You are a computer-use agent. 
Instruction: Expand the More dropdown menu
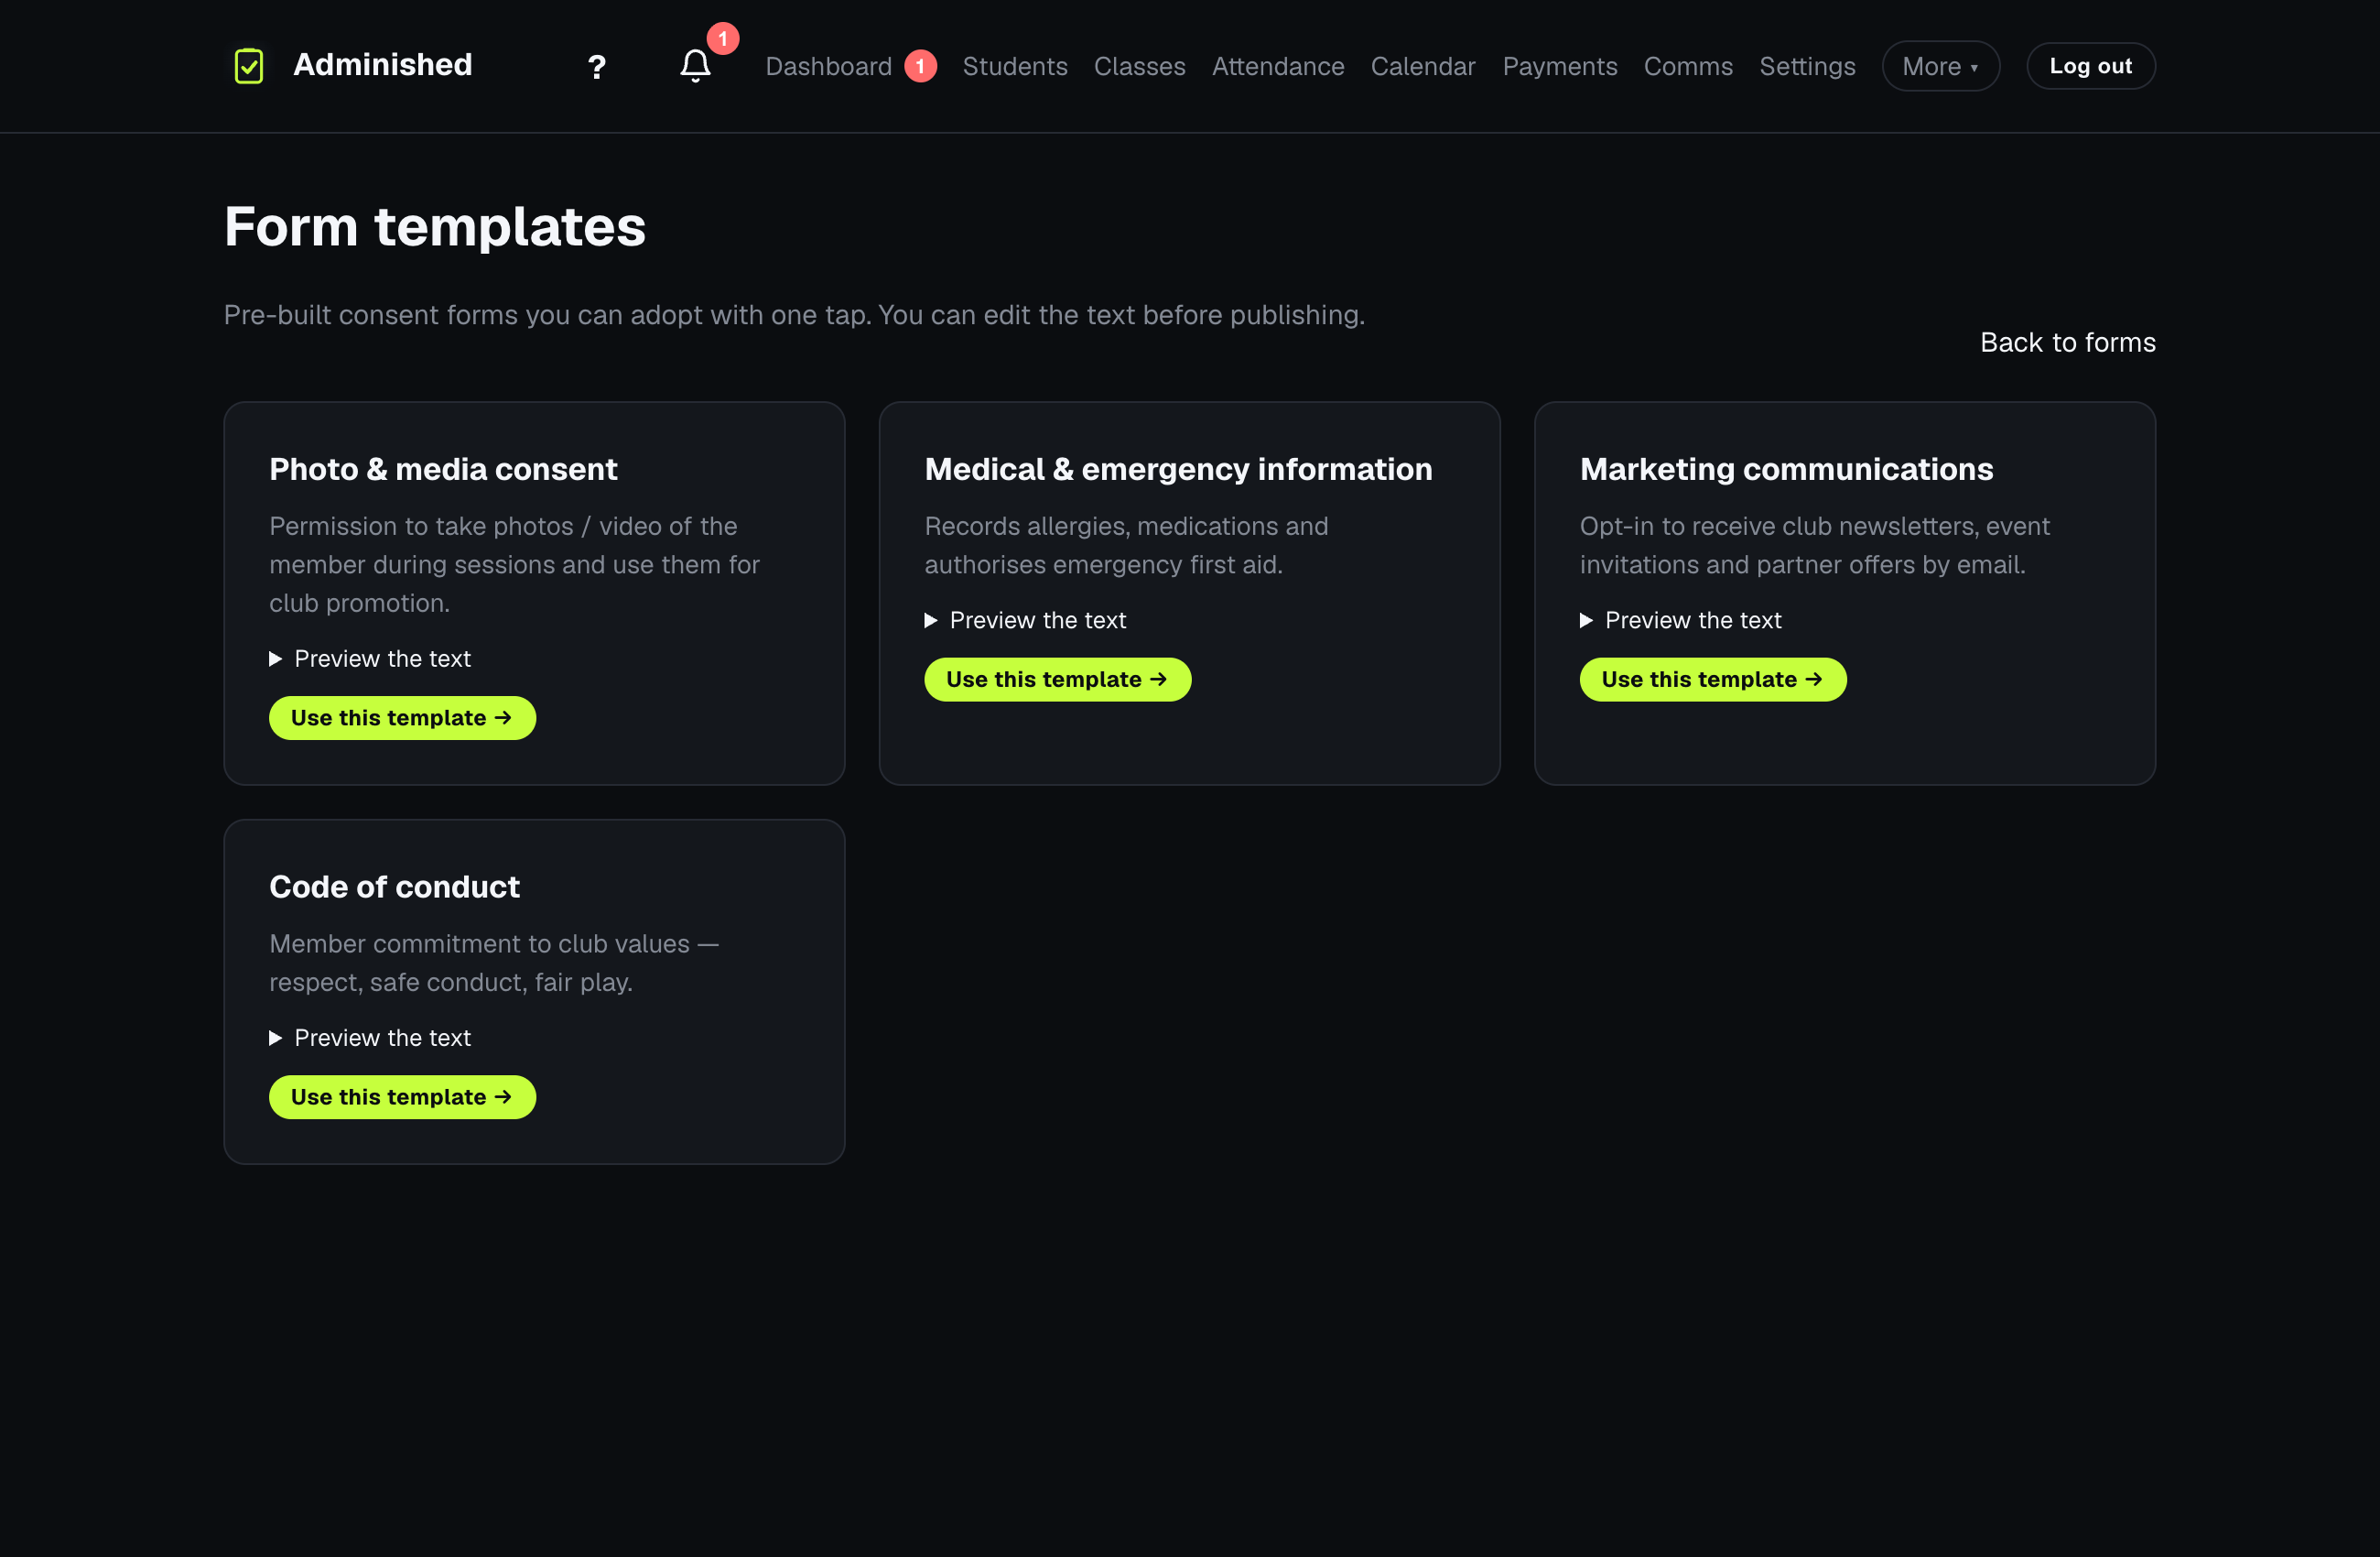1940,66
